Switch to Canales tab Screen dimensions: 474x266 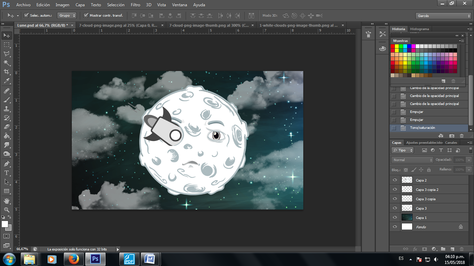(451, 143)
